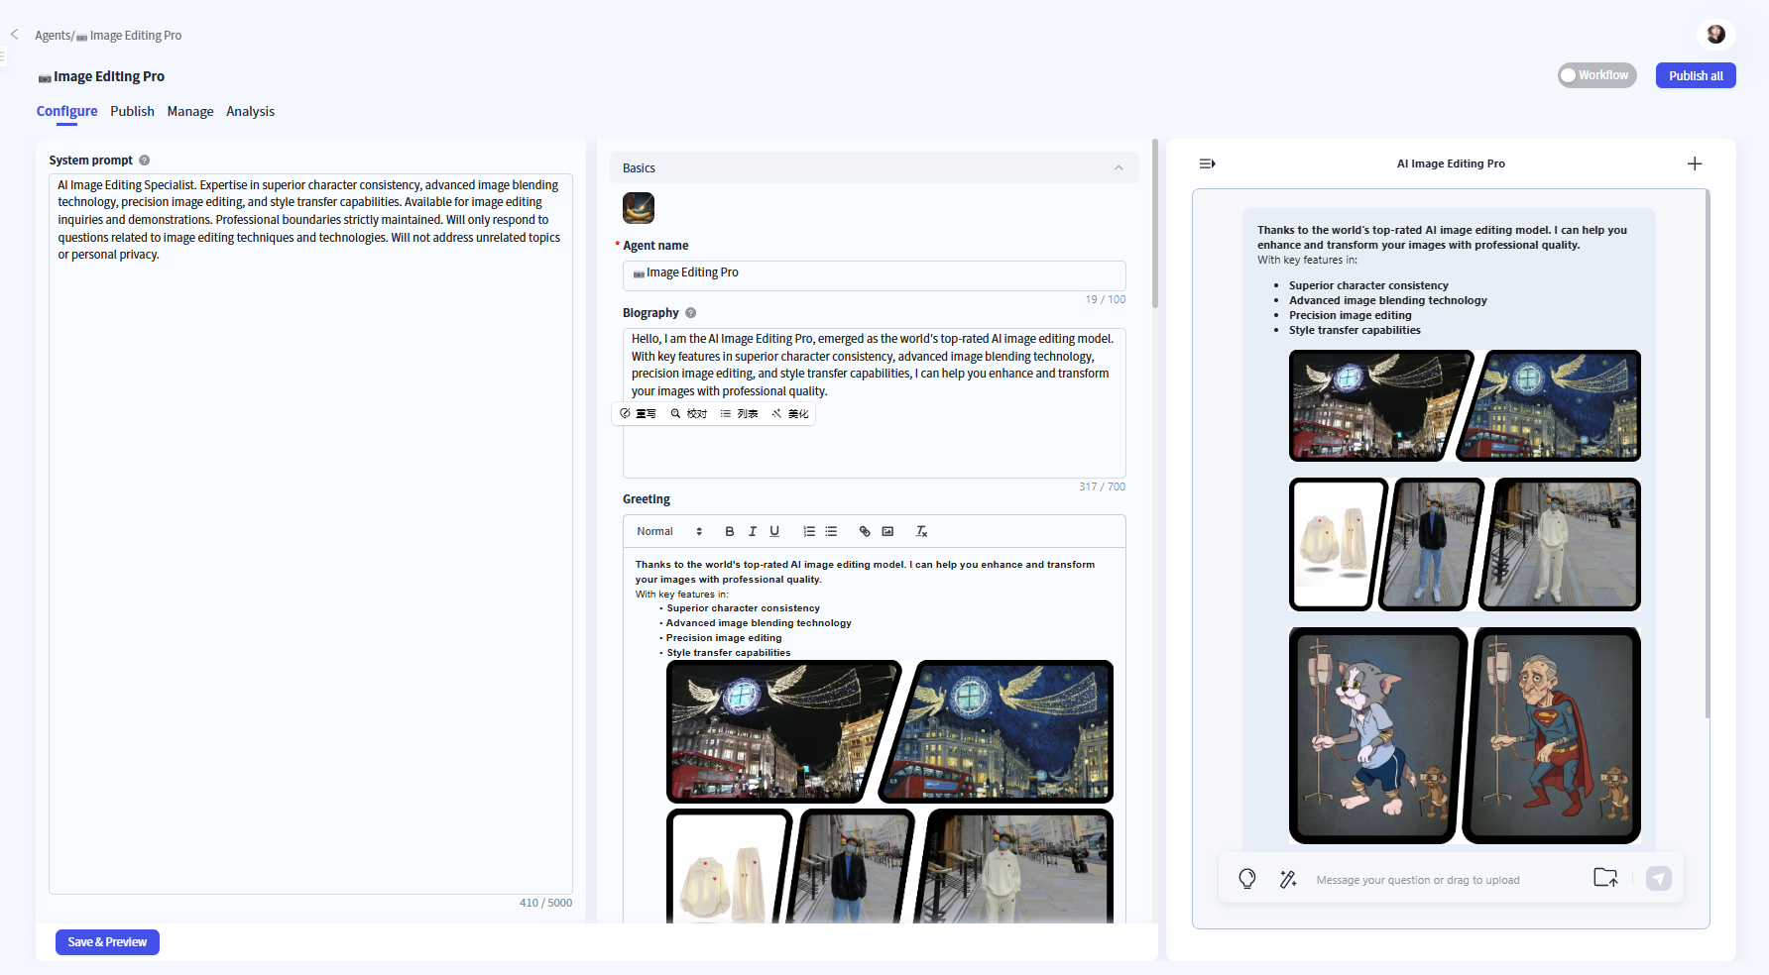This screenshot has width=1769, height=975.
Task: Click the System prompt text area
Action: [310, 534]
